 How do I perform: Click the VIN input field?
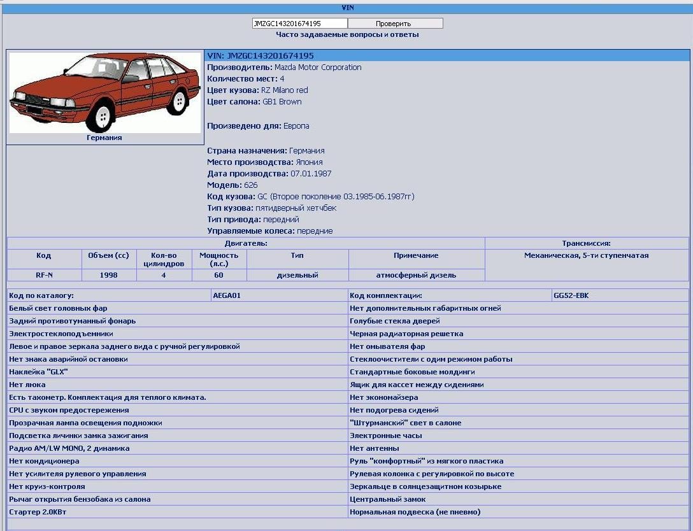[299, 24]
